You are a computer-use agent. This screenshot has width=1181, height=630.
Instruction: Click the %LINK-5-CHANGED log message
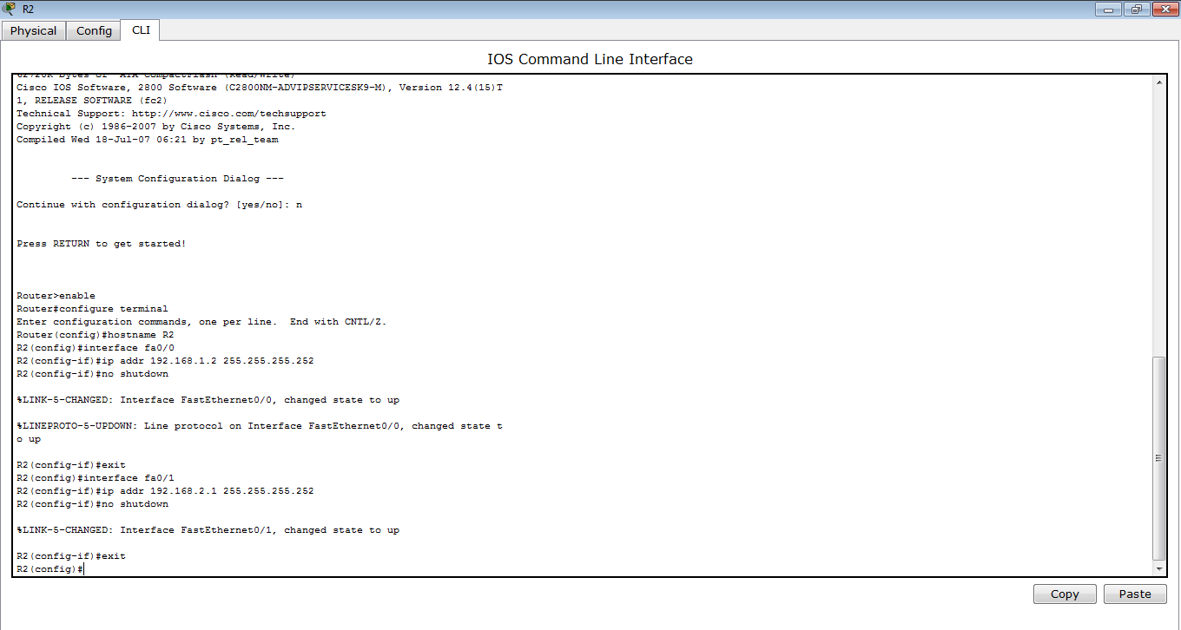pyautogui.click(x=206, y=399)
